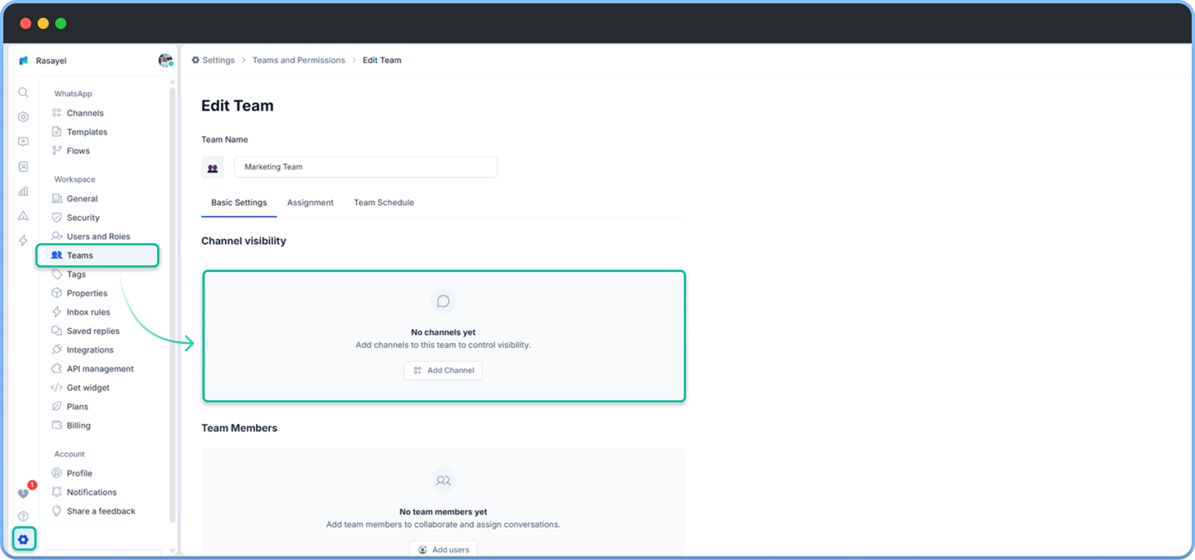Open the search icon in left rail
This screenshot has height=560, width=1195.
point(23,92)
